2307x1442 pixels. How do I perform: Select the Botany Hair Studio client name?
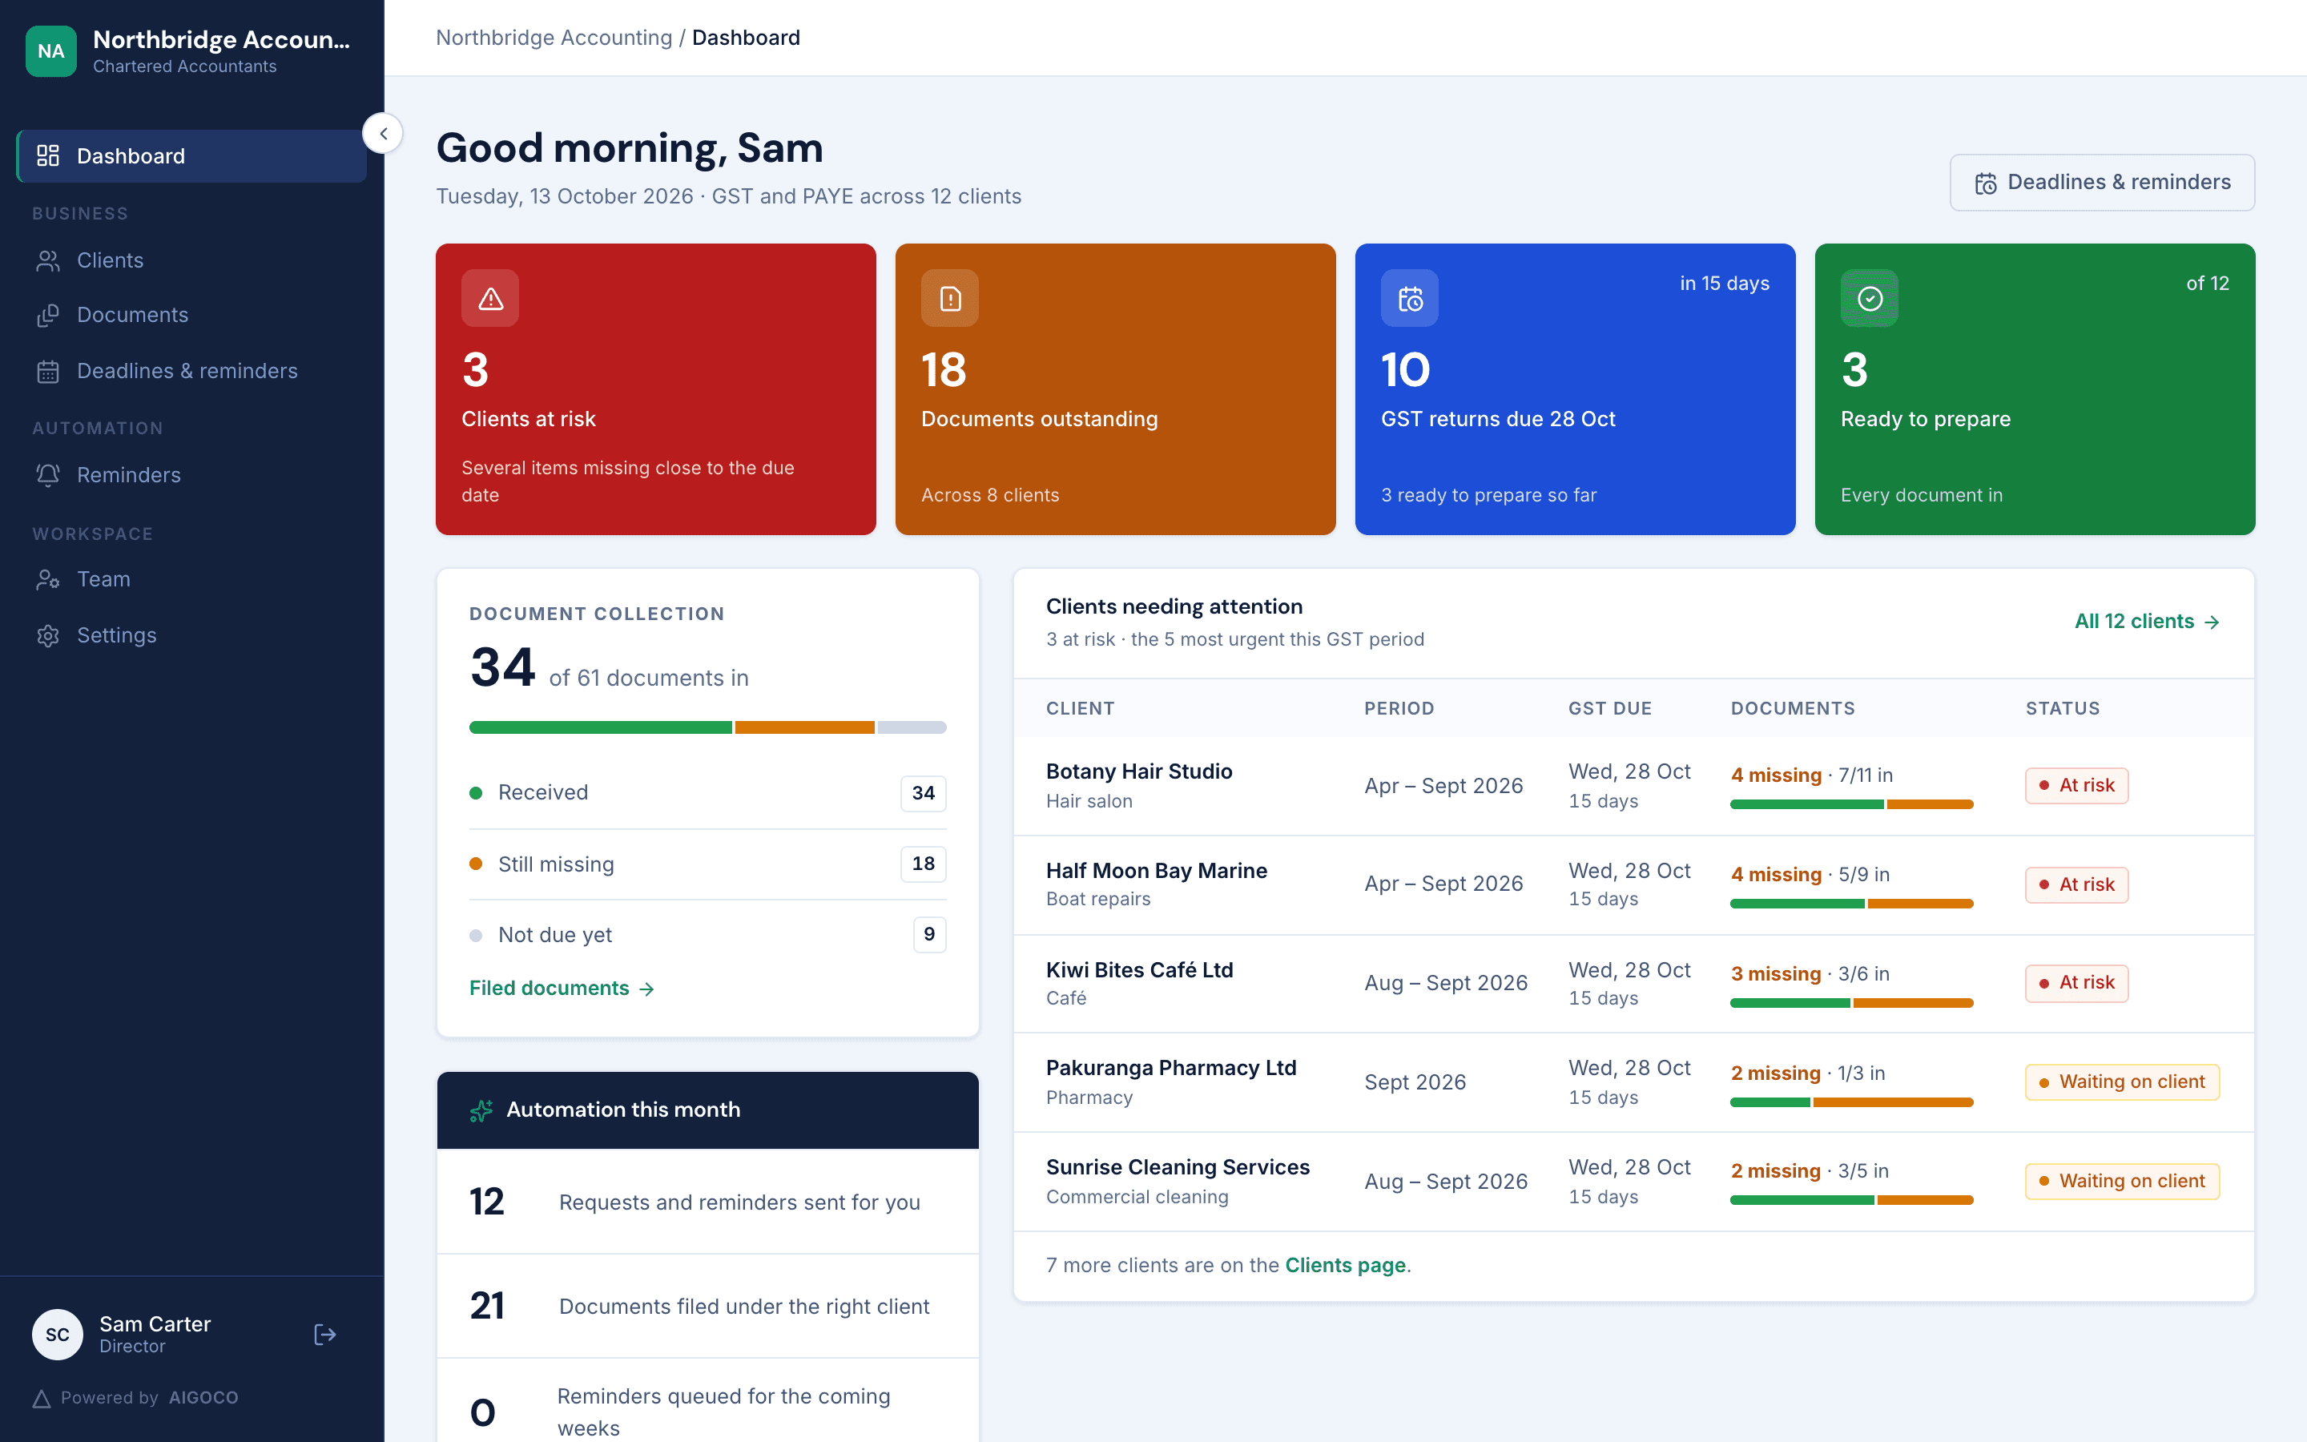point(1139,771)
